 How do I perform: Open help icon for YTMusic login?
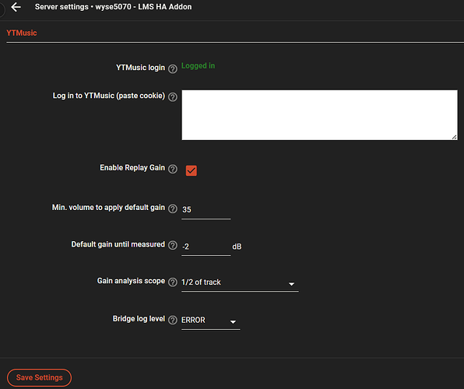[173, 69]
